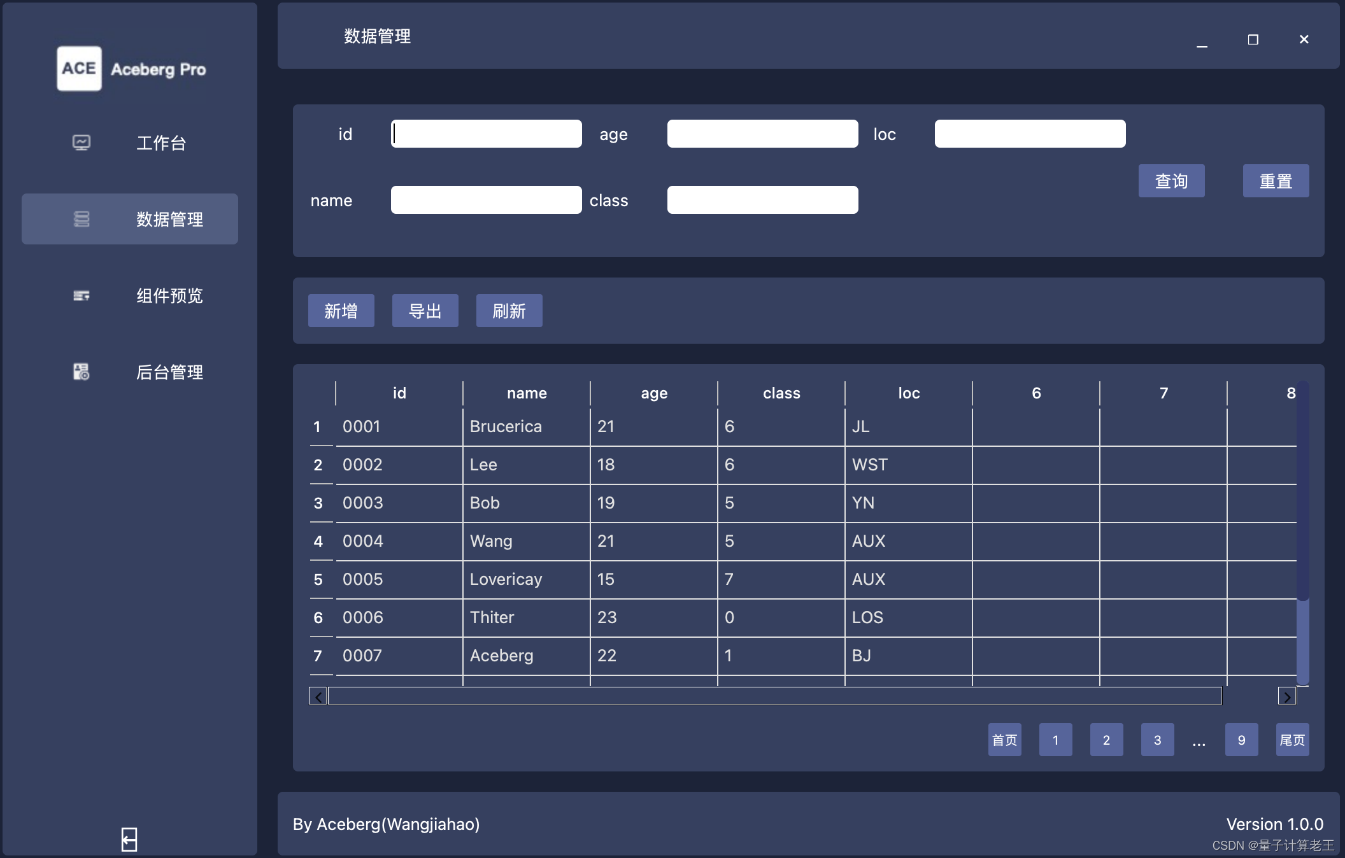Click the 组件预览 component icon

(x=82, y=295)
